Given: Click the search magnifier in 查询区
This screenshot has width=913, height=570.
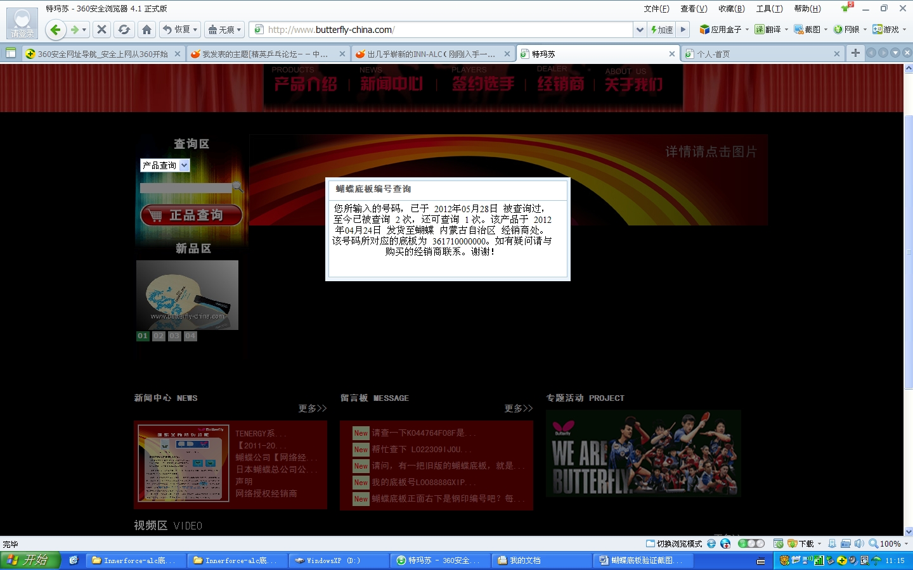Looking at the screenshot, I should [238, 187].
